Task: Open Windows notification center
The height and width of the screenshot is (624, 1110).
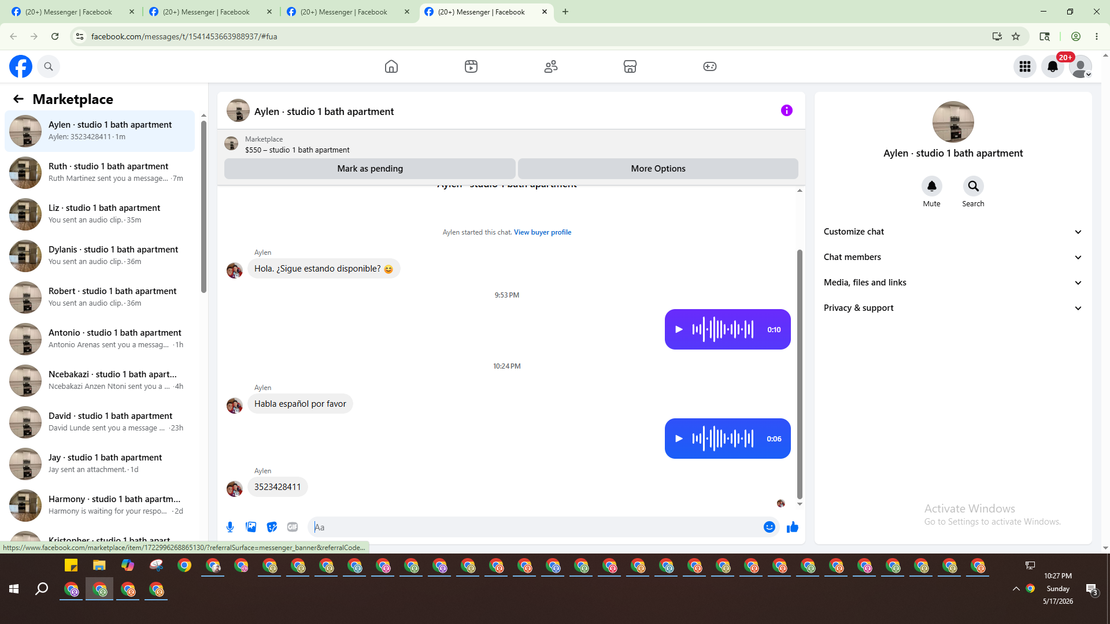Action: tap(1091, 589)
